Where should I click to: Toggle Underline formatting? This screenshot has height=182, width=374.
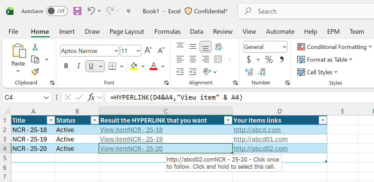click(91, 66)
